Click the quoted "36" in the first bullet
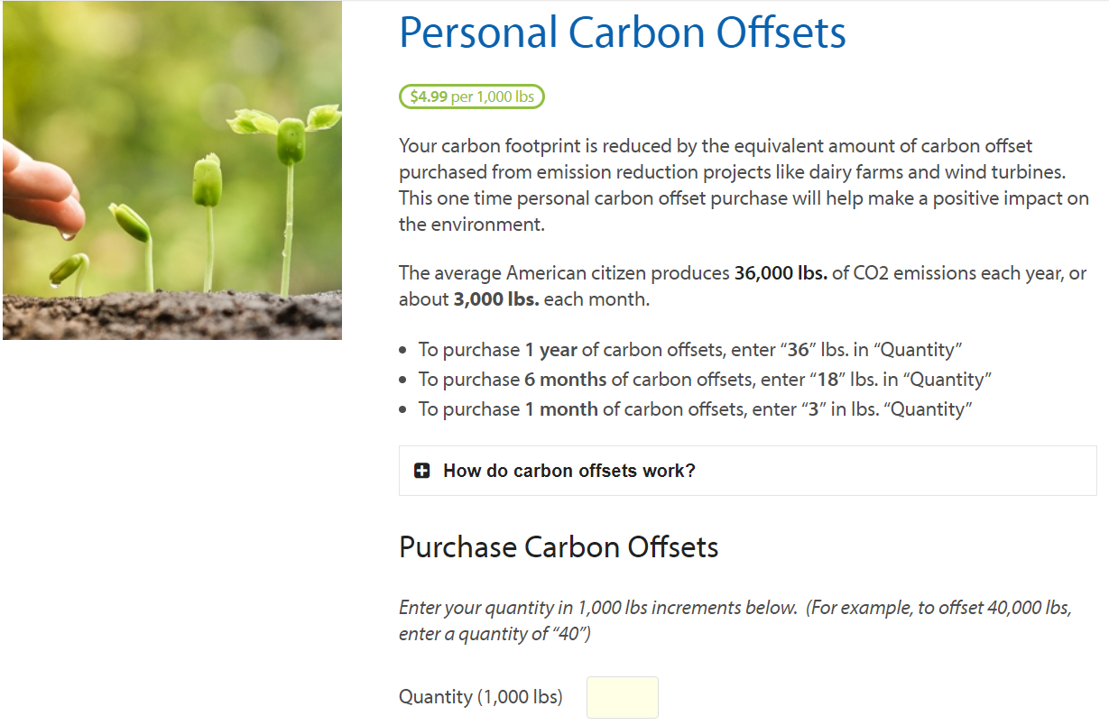Viewport: 1109px width, 725px height. (x=799, y=350)
